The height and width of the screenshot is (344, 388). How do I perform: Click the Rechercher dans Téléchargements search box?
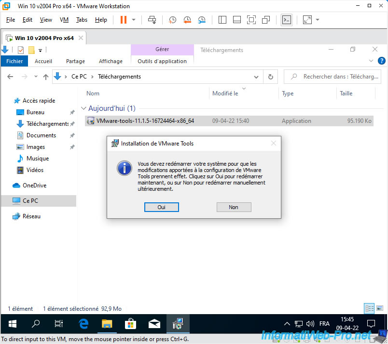[333, 77]
